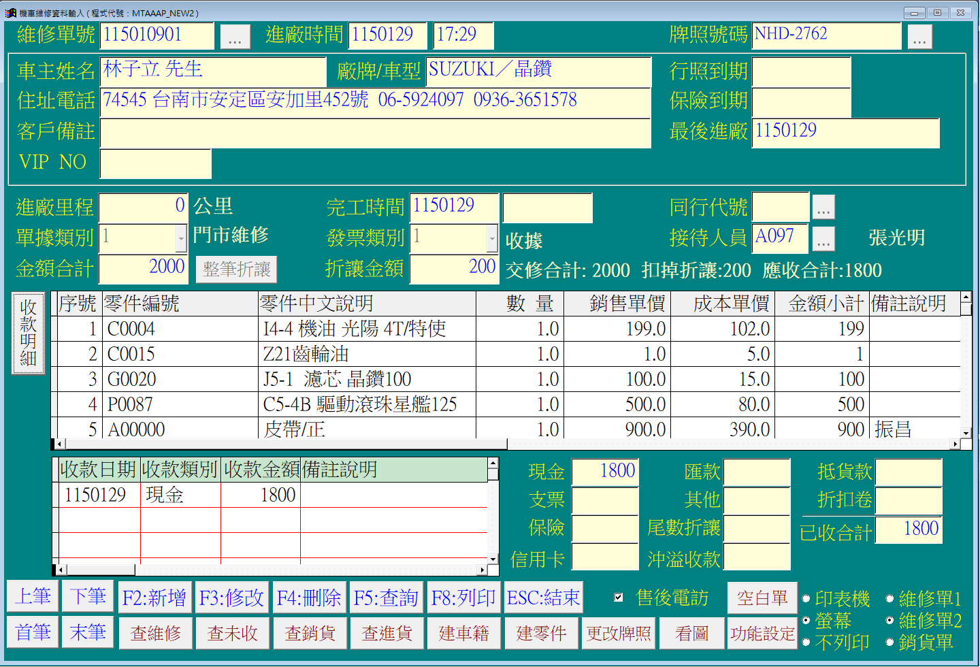Image resolution: width=980 pixels, height=667 pixels.
Task: Click F2:新增 to add a record
Action: coord(154,598)
